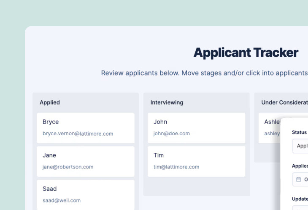Image resolution: width=308 pixels, height=210 pixels.
Task: Click the Review applicants instruction text
Action: tap(205, 73)
